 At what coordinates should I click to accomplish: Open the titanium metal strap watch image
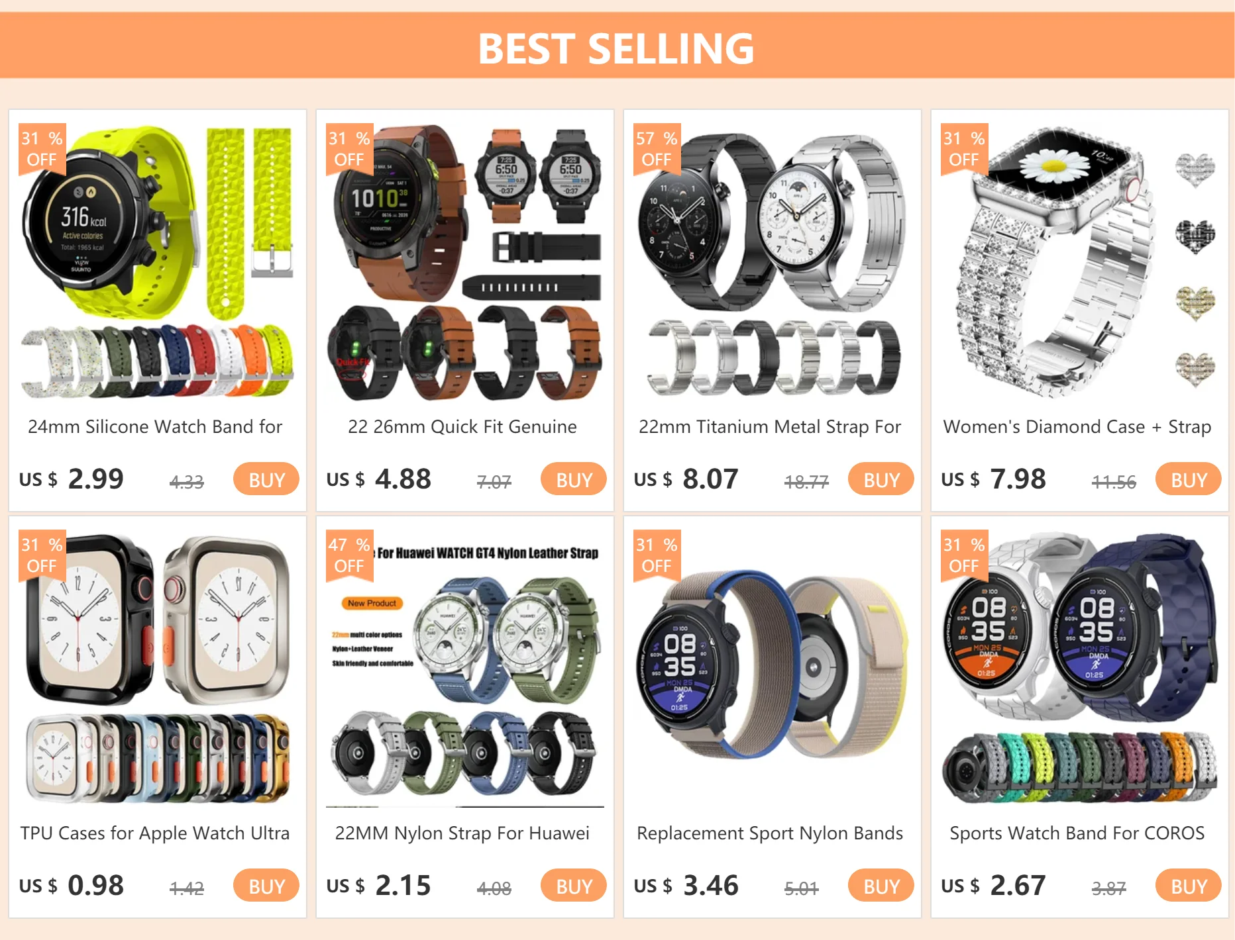773,262
